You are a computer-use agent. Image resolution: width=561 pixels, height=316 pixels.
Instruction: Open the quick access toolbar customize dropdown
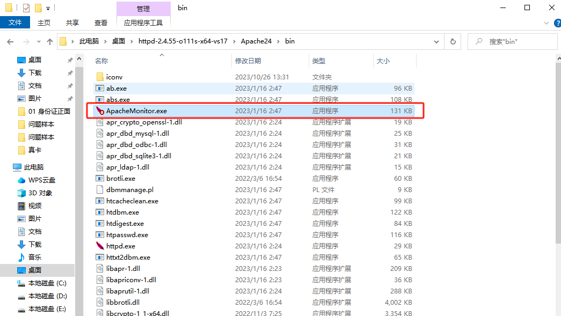pos(48,8)
